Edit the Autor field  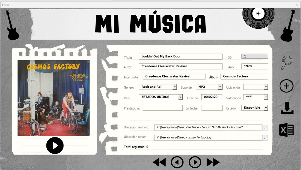[181, 66]
